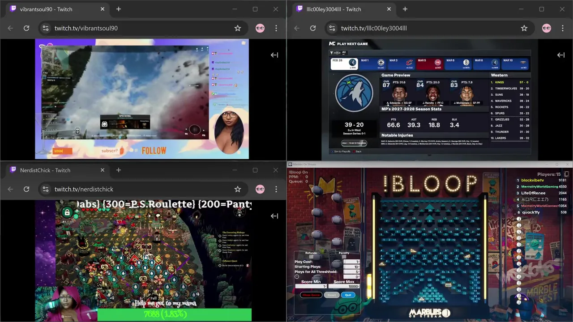This screenshot has width=573, height=322.
Task: Edit the Play Cost value field
Action: click(x=351, y=262)
